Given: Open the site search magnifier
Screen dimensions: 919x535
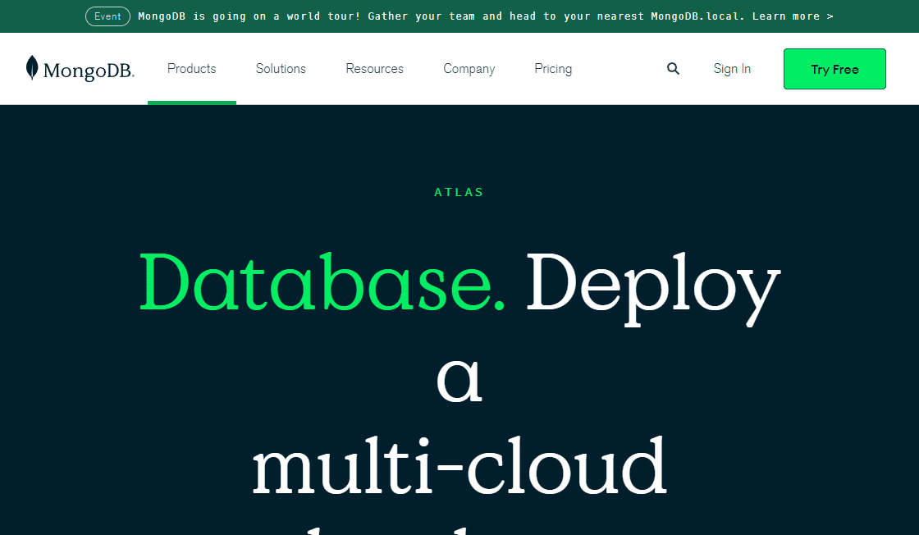Looking at the screenshot, I should click(x=673, y=69).
